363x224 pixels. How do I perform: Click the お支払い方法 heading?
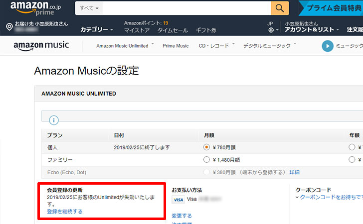[187, 190]
